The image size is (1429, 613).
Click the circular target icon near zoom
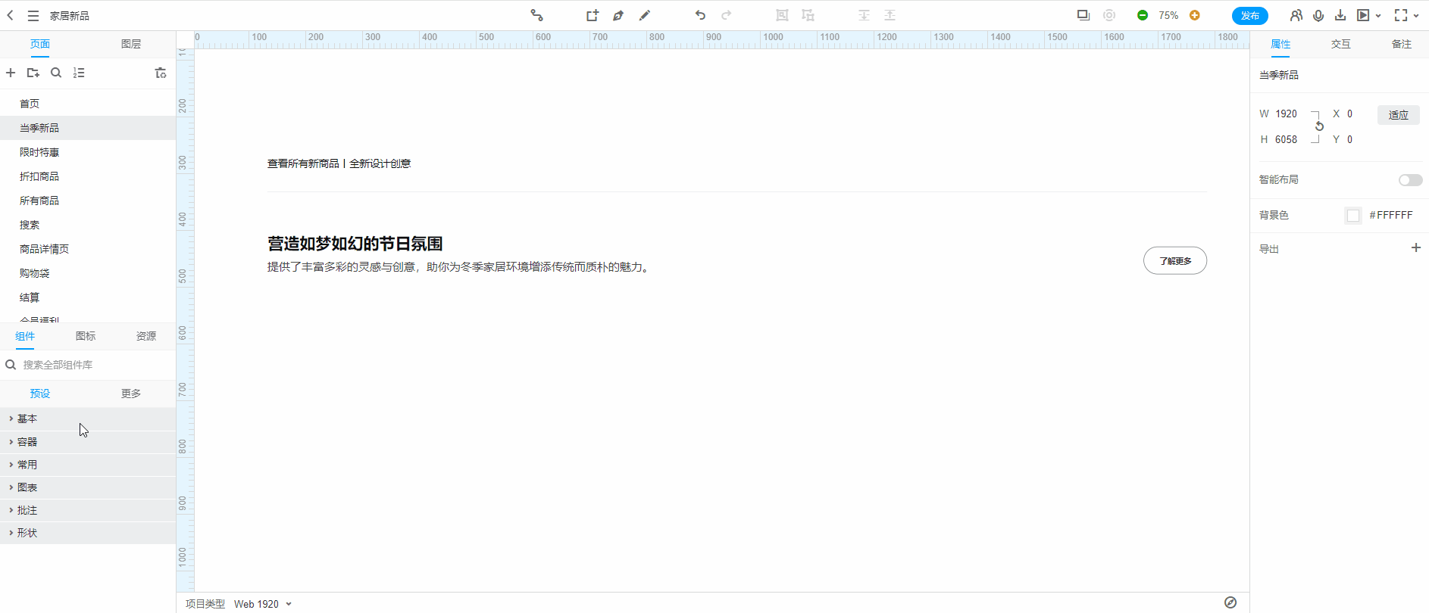[1109, 15]
